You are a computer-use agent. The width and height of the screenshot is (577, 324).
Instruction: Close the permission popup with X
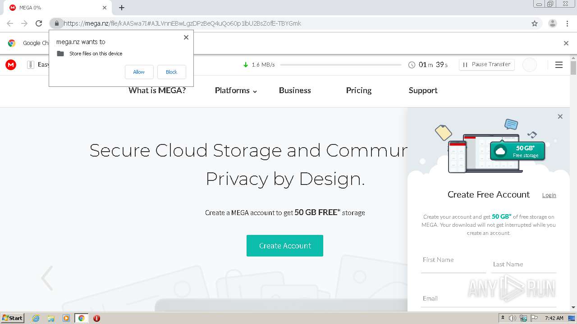coord(186,37)
